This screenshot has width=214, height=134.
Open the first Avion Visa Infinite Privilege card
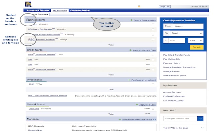pyautogui.click(x=42, y=54)
